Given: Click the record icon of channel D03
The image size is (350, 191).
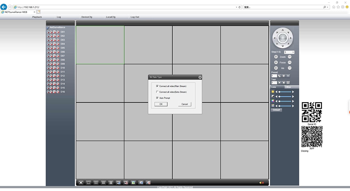Looking at the screenshot, I should click(x=51, y=40).
